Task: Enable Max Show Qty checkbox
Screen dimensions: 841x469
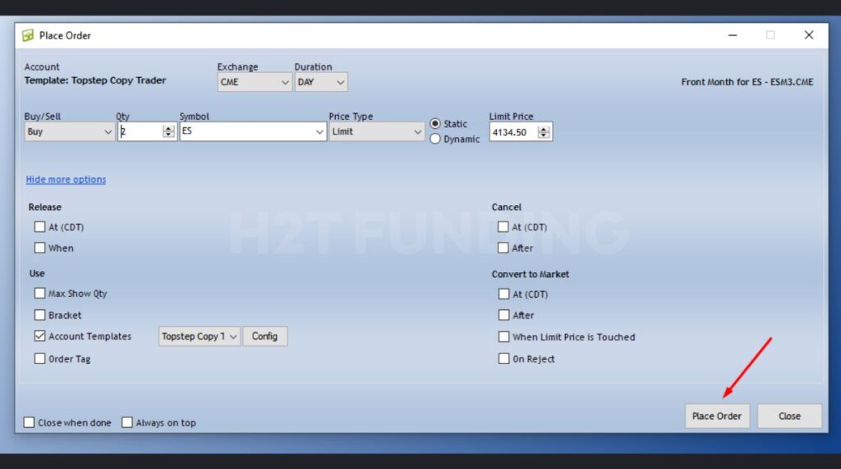Action: pyautogui.click(x=39, y=293)
